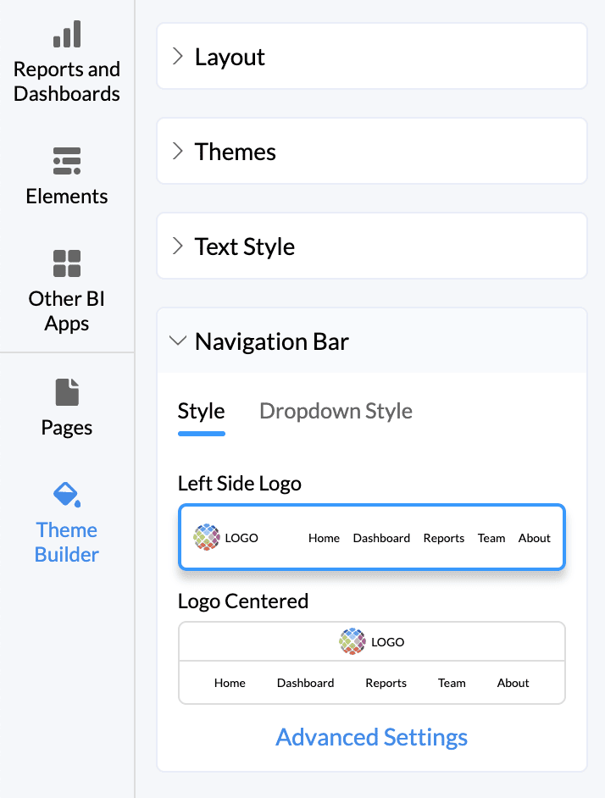Click Team in Logo Centered preview

tap(452, 683)
